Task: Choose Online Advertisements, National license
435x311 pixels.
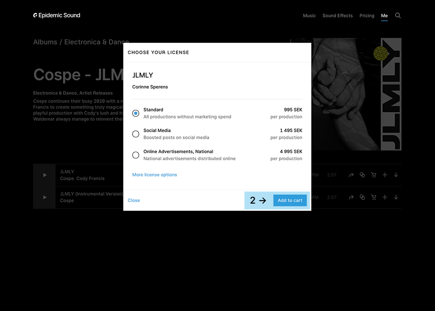Action: [135, 155]
